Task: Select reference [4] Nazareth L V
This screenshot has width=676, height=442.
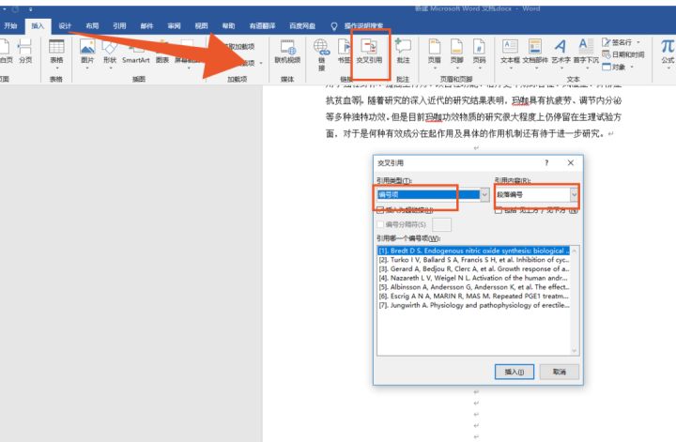Action: click(x=474, y=278)
